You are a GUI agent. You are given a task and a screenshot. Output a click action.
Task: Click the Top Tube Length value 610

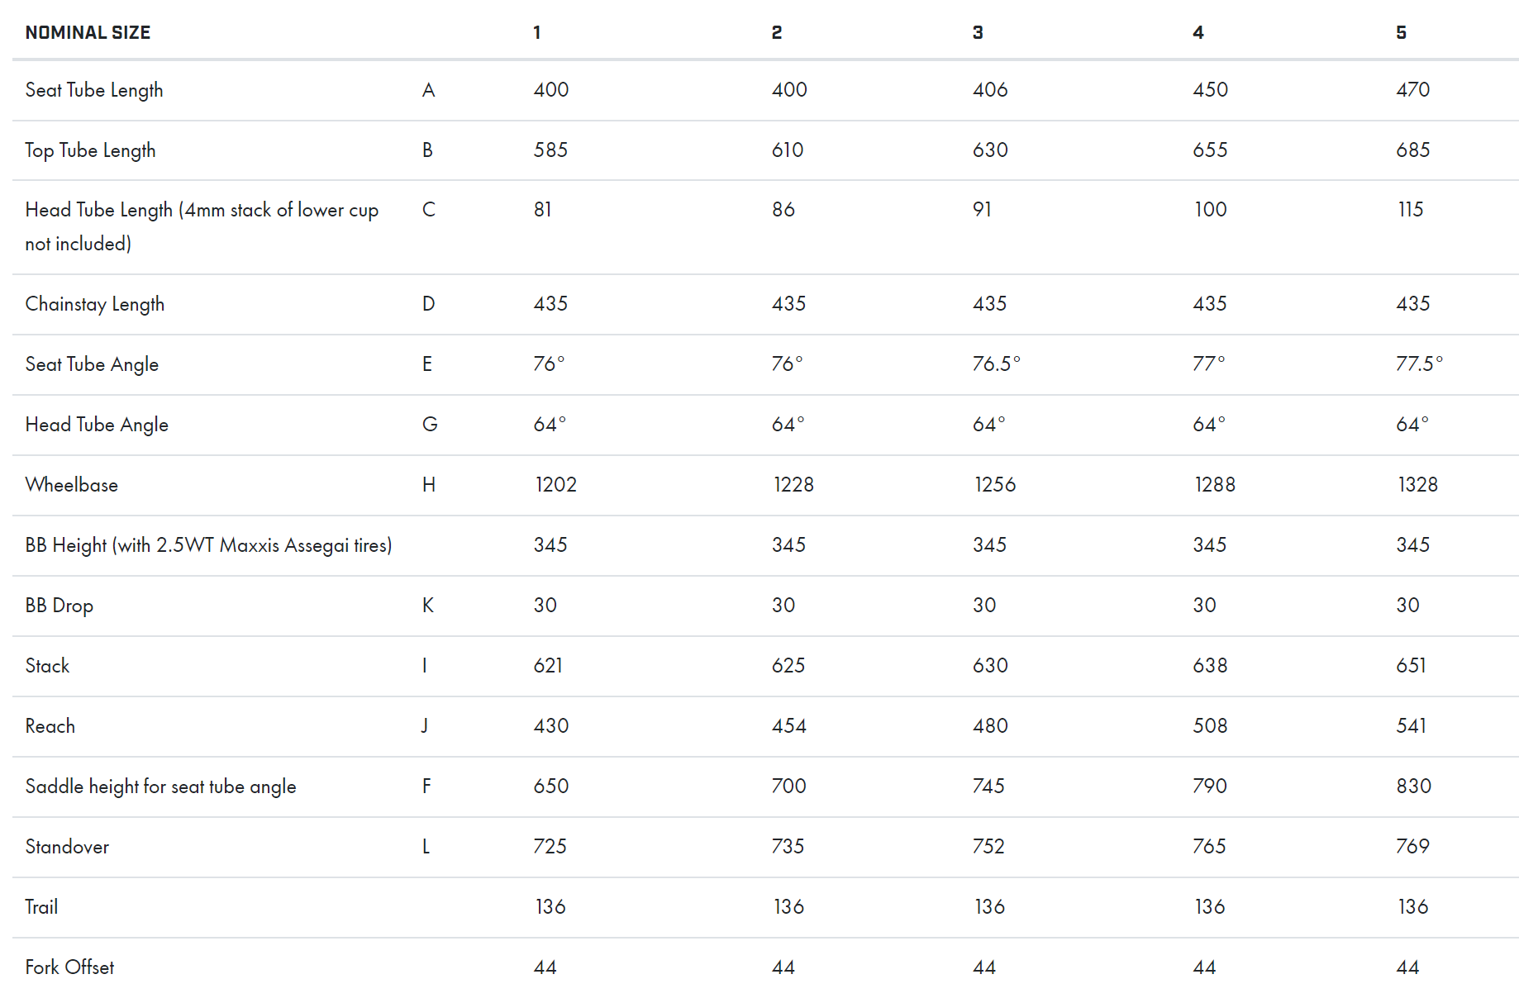coord(788,150)
